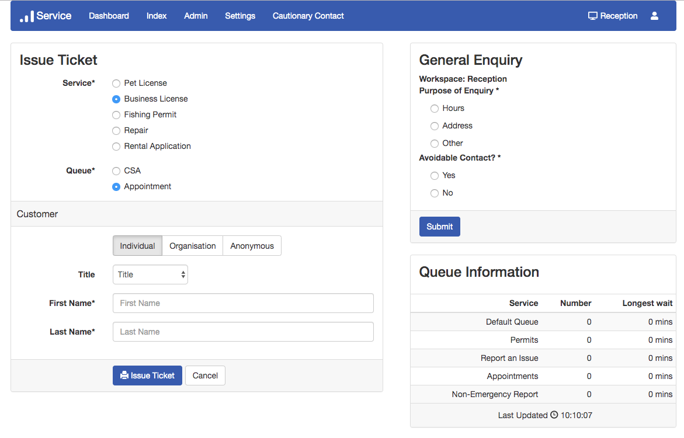
Task: Open Cautionary Contact page
Action: tap(308, 16)
